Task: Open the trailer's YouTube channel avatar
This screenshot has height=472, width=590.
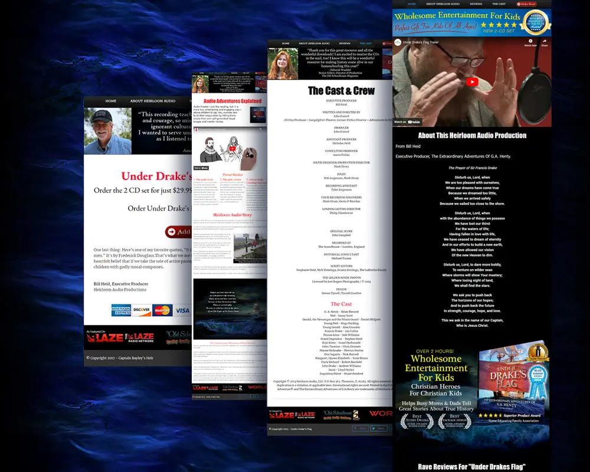Action: click(x=398, y=42)
